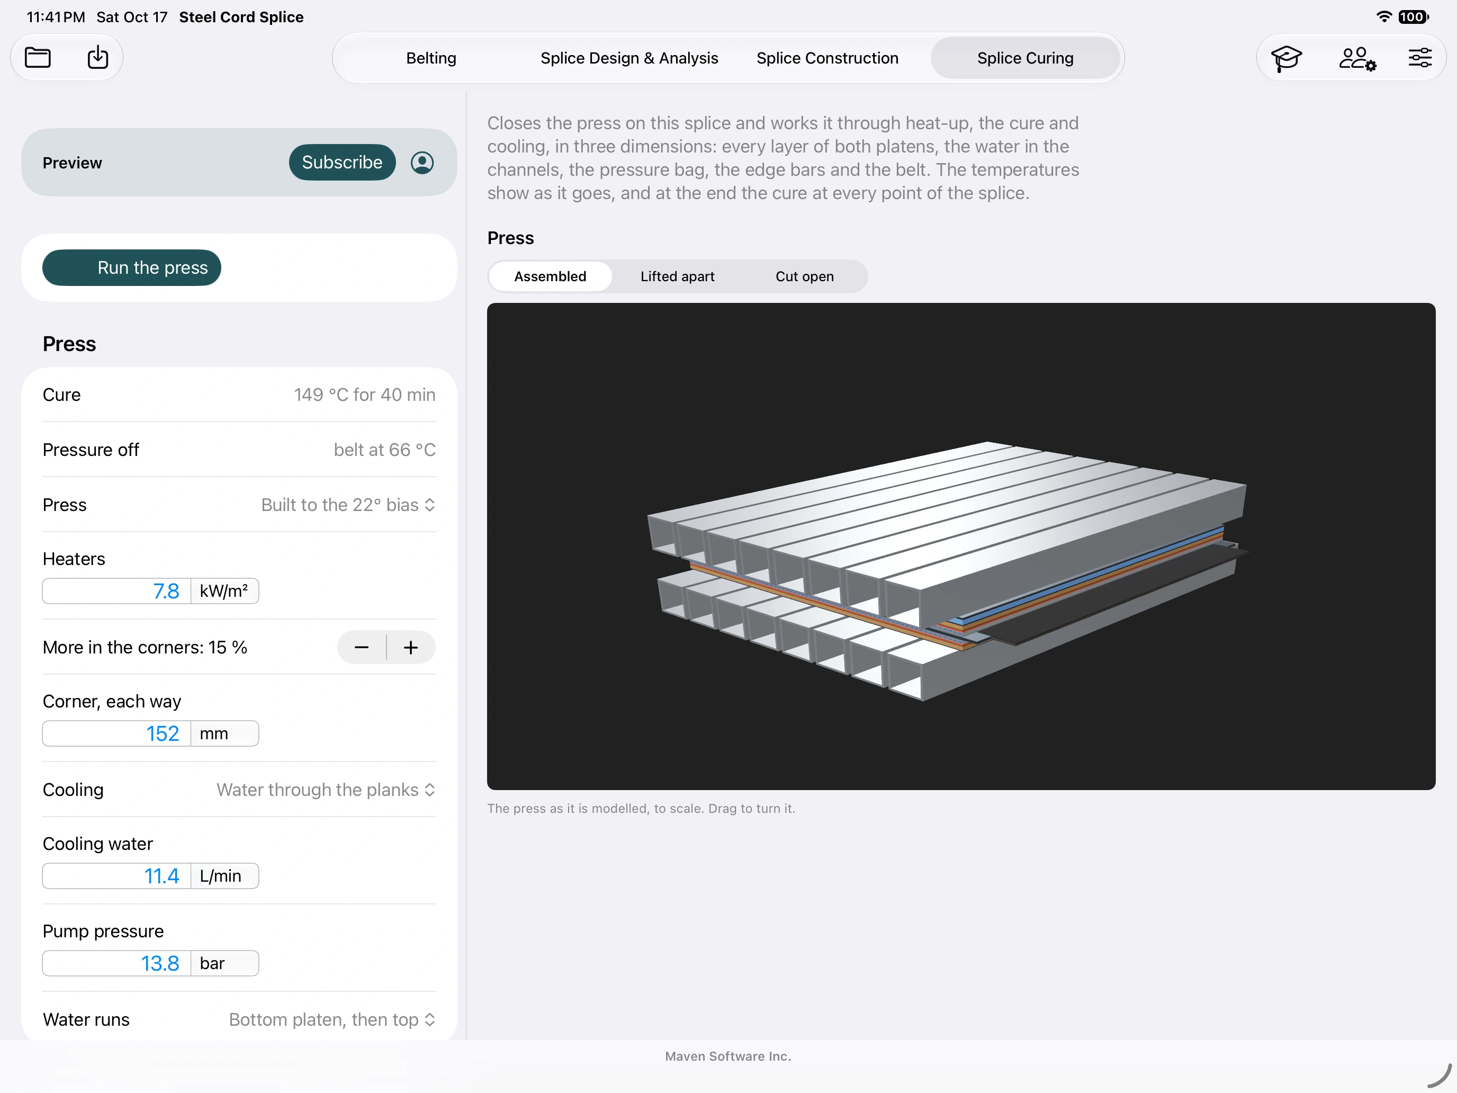The width and height of the screenshot is (1457, 1093).
Task: Select the Assembled press view
Action: coord(550,277)
